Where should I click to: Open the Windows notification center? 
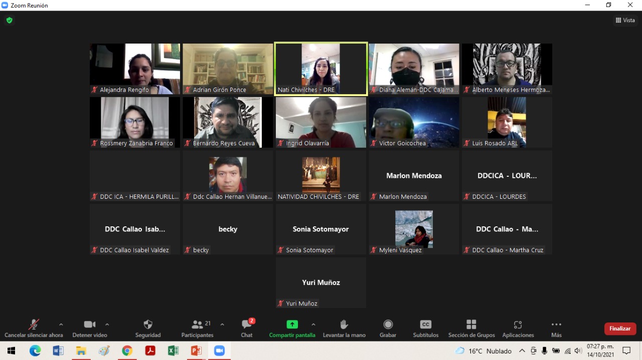click(x=626, y=351)
